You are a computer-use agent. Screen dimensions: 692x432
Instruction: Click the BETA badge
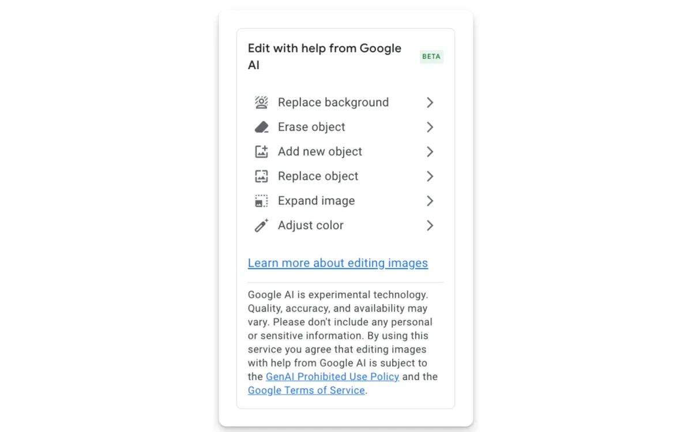point(431,56)
